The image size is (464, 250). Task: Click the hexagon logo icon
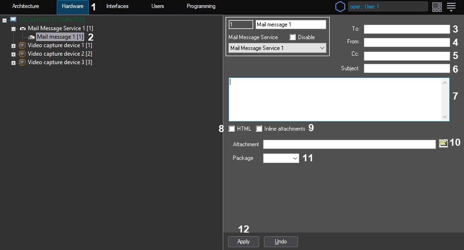(340, 7)
